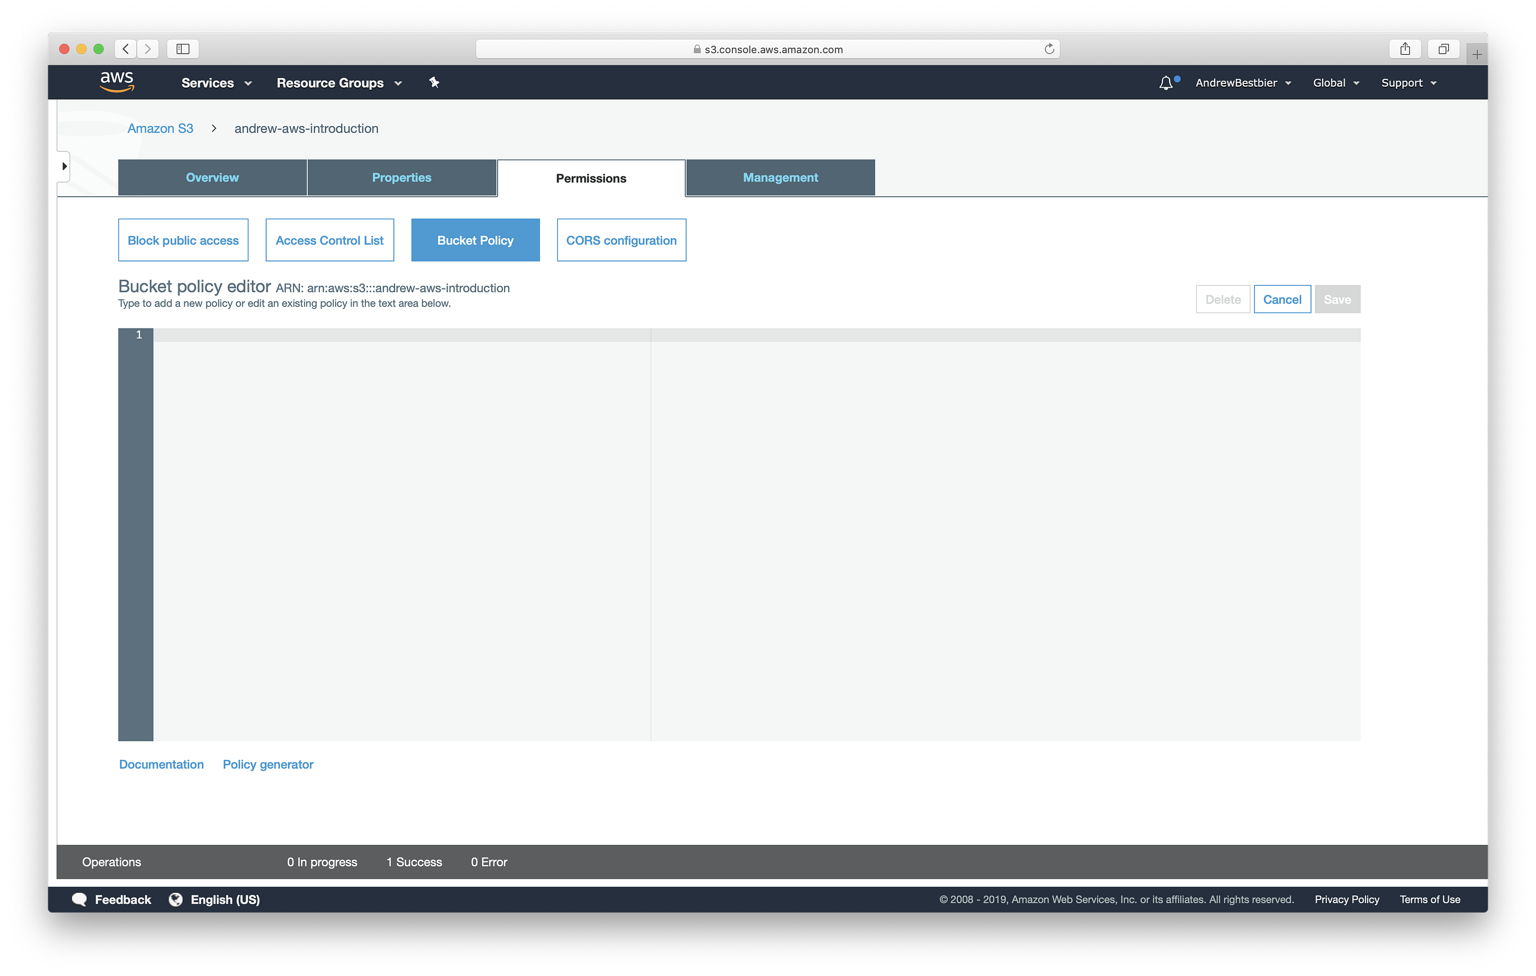The width and height of the screenshot is (1536, 976).
Task: Switch to the Properties tab
Action: click(401, 177)
